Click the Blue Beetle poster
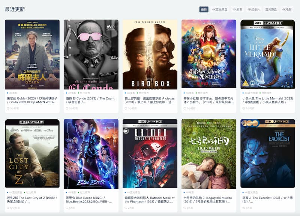300x216 pixels. point(91,154)
